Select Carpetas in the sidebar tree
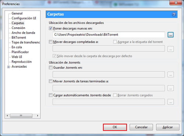 point(18,23)
